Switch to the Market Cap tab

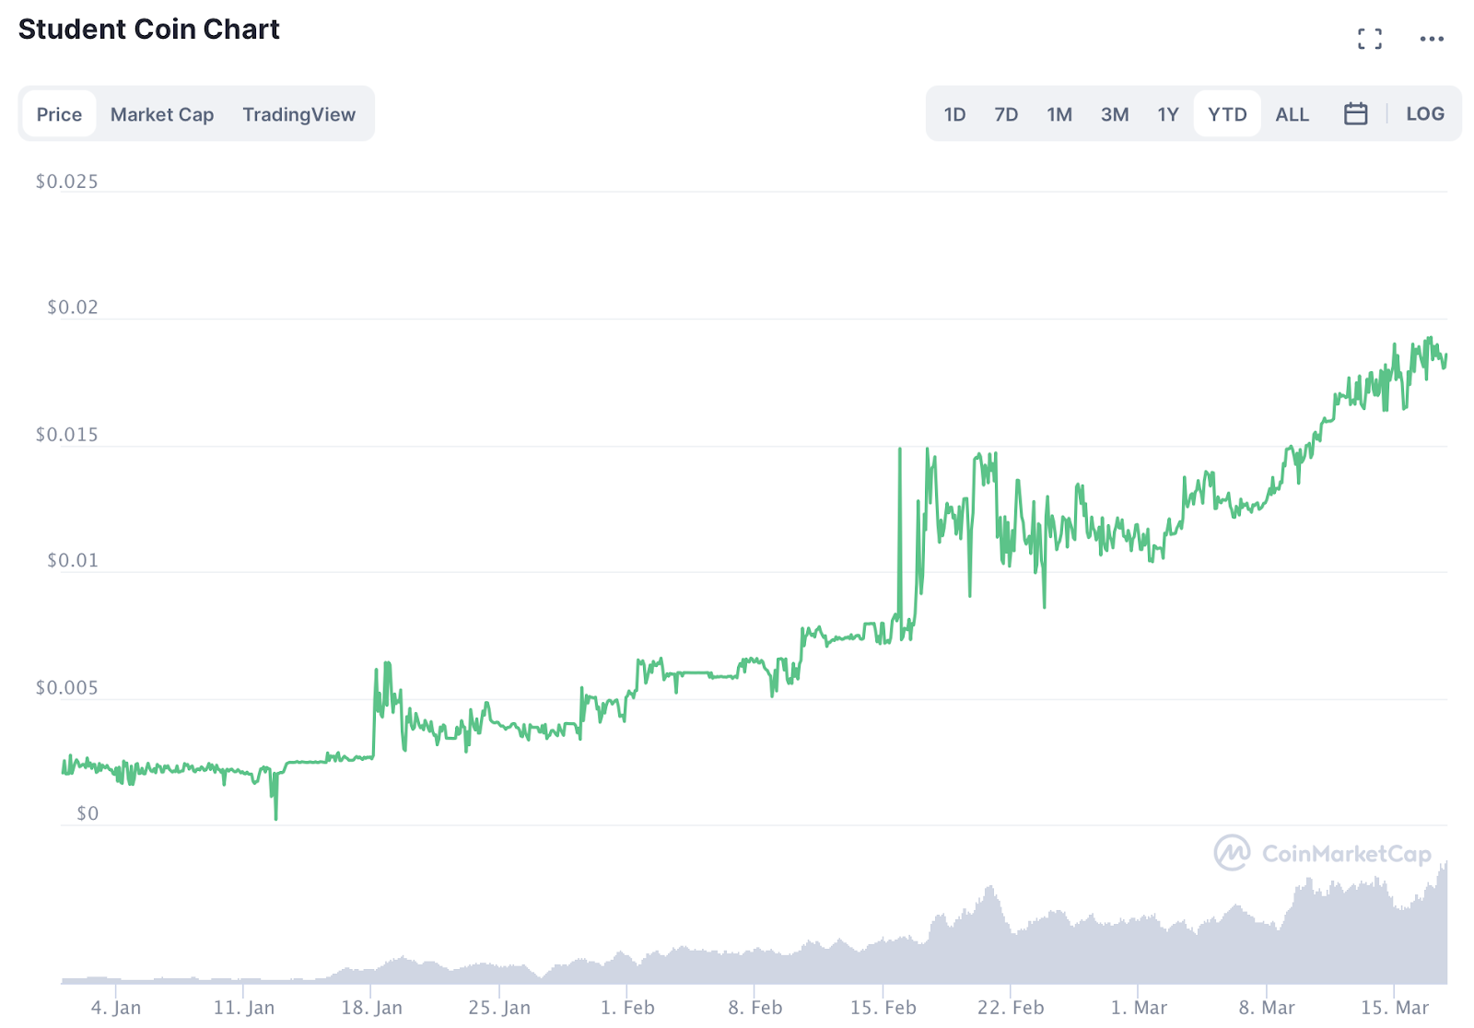161,113
